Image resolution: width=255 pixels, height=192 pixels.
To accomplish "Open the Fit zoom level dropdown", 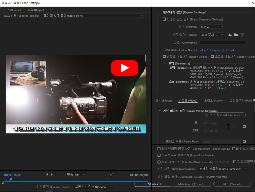I will pos(76,175).
